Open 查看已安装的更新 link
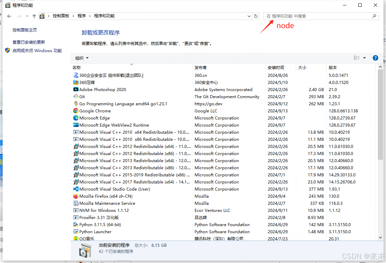 29,42
